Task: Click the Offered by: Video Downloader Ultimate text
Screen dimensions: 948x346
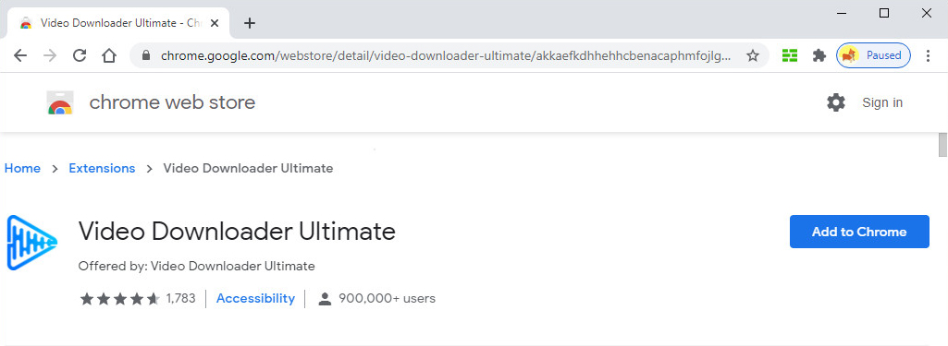Action: (x=196, y=266)
